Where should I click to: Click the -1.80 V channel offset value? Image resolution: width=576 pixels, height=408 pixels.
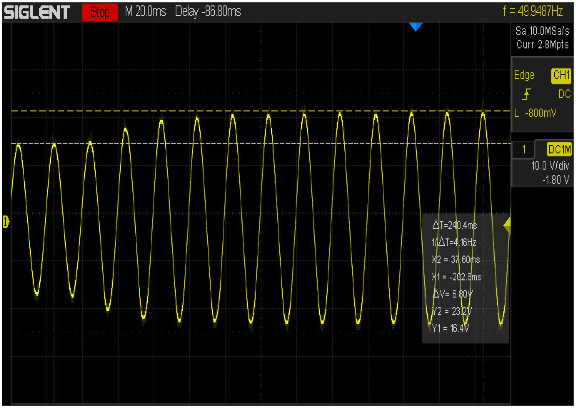point(555,180)
